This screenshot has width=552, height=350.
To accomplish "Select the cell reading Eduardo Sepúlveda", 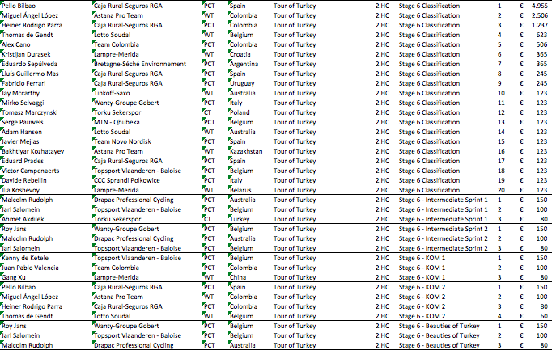I will tap(30, 64).
